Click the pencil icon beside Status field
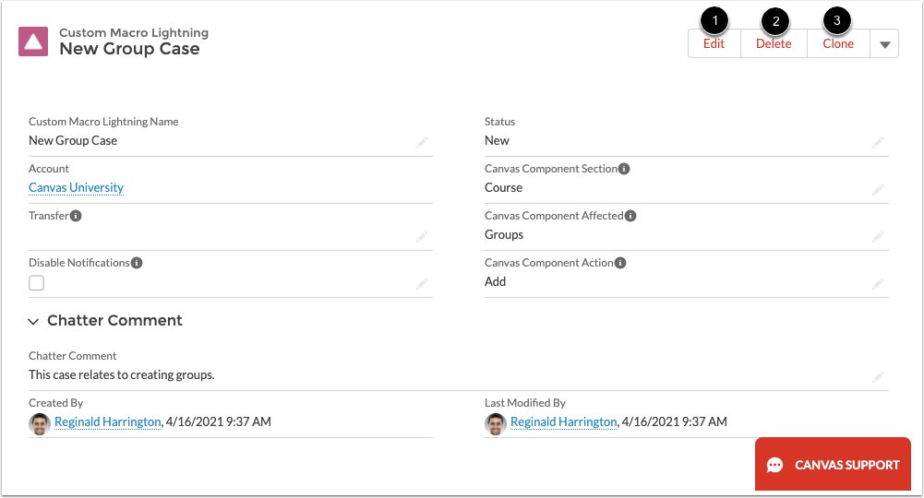 pyautogui.click(x=877, y=142)
